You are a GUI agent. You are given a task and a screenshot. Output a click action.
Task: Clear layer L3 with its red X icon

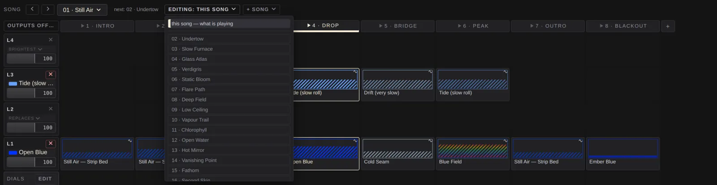[x=51, y=75]
